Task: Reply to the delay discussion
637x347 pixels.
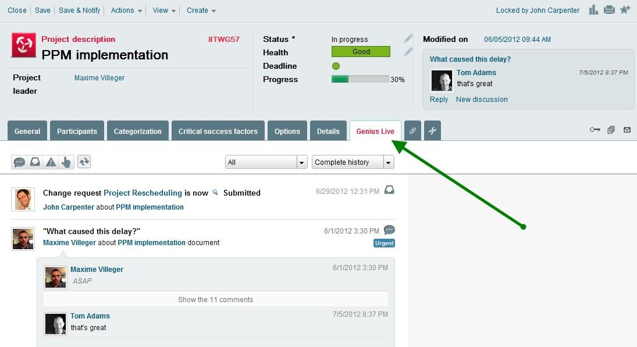Action: 439,99
